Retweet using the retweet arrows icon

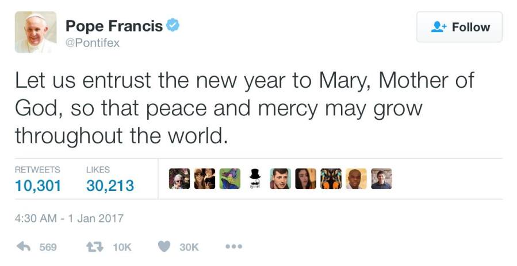point(93,247)
